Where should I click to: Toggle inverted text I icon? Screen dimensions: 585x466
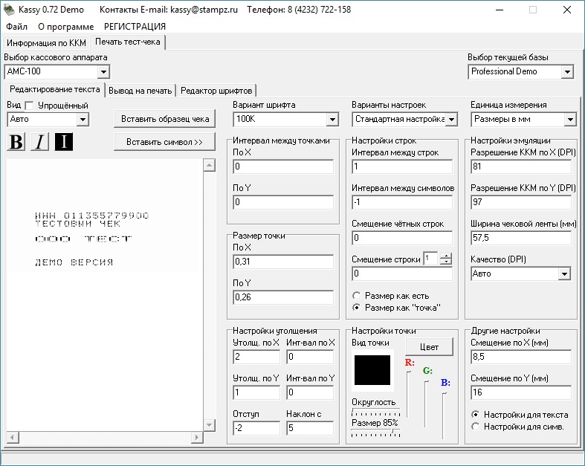[64, 142]
